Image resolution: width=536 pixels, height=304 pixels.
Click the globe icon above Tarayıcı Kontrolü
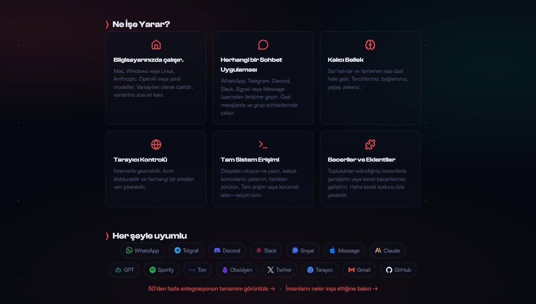point(156,144)
